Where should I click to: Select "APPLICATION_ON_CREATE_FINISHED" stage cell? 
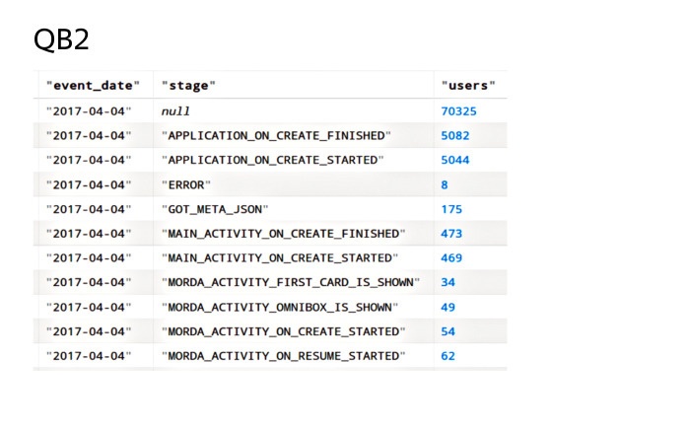tap(276, 135)
